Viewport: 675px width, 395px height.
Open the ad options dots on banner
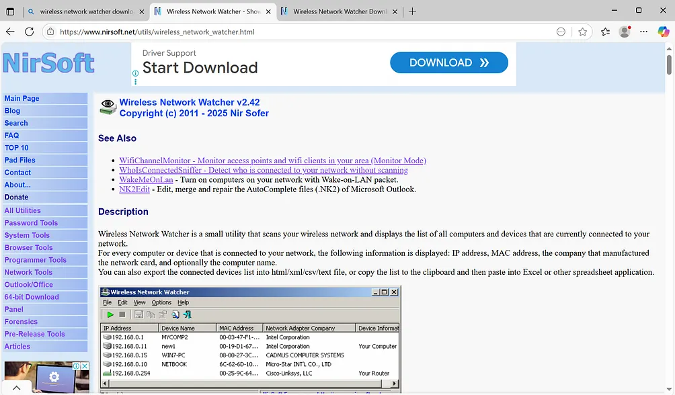click(135, 81)
